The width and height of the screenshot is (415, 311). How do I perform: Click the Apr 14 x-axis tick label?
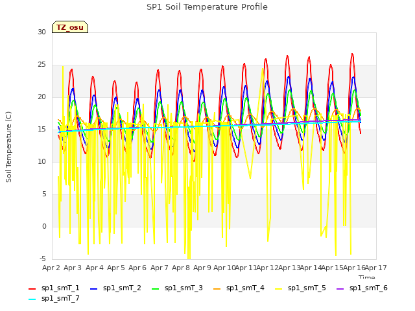click(311, 268)
